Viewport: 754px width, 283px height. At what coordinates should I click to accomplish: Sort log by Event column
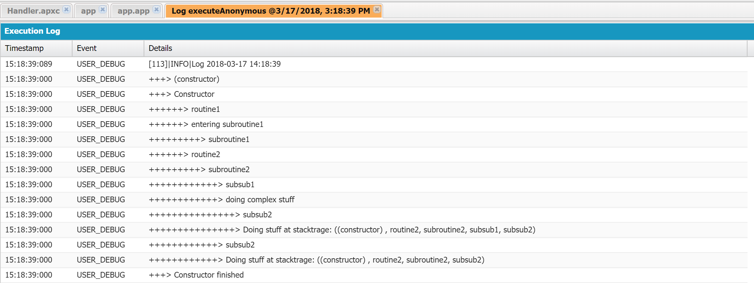tap(86, 48)
